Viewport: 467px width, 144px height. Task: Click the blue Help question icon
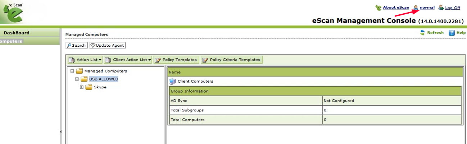[x=452, y=33]
